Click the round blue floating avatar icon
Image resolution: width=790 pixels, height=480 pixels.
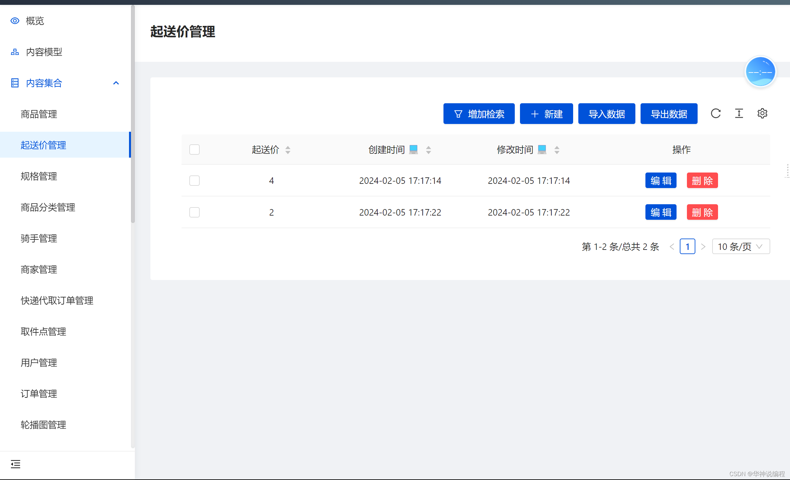coord(760,72)
